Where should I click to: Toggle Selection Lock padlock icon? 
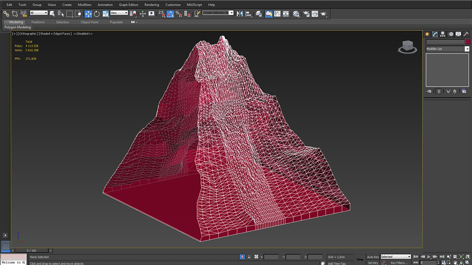249,257
